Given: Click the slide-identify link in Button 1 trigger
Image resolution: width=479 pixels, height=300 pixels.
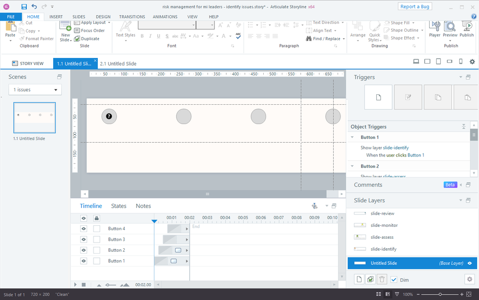Looking at the screenshot, I should (x=396, y=148).
